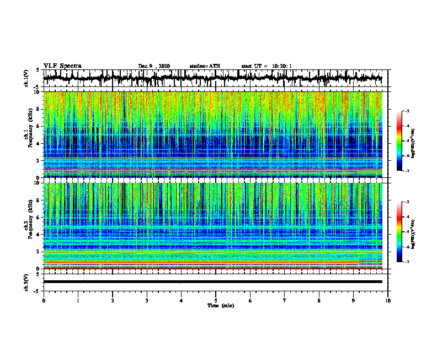Click the time axis tick label '8'
437x337 pixels.
(x=319, y=301)
